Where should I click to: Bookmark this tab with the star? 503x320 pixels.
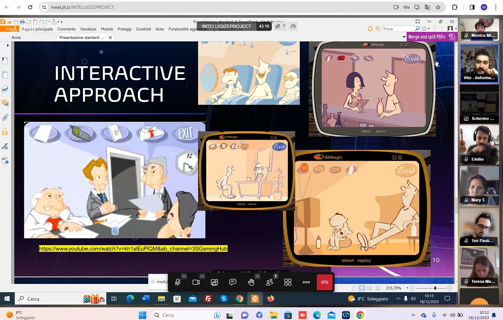click(438, 7)
